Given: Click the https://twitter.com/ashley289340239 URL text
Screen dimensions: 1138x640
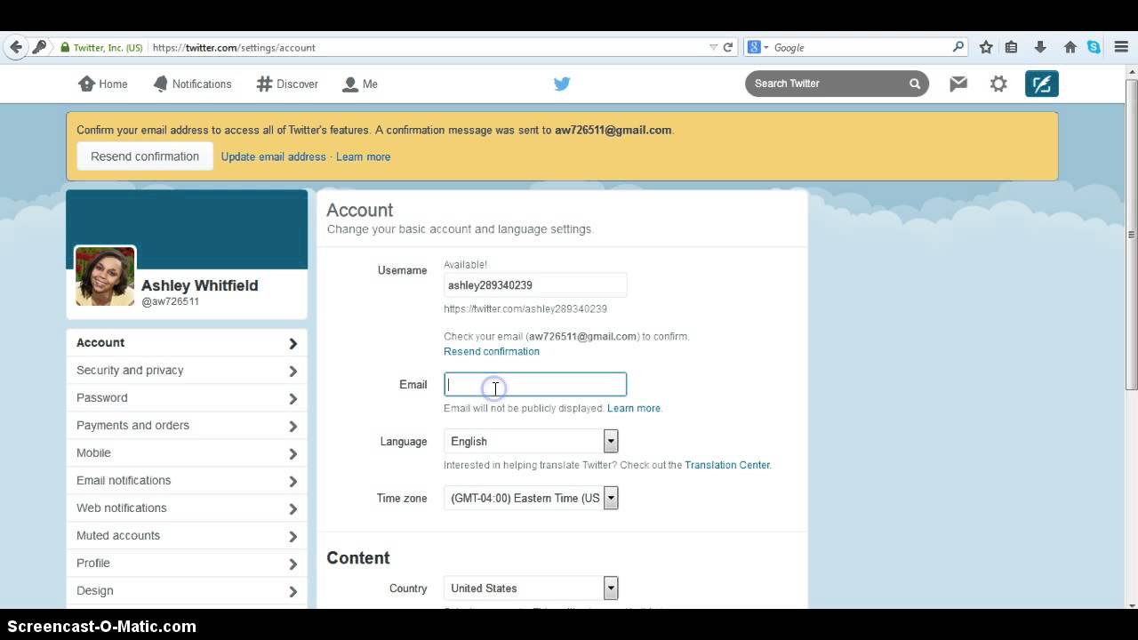Looking at the screenshot, I should coord(525,309).
